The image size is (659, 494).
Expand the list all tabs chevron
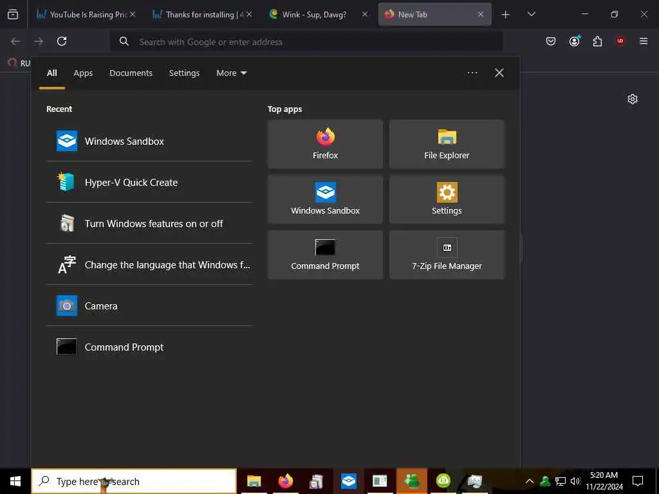pyautogui.click(x=531, y=14)
